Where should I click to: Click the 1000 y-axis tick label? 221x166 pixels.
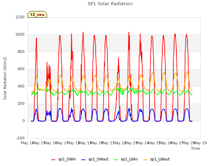click(20, 35)
